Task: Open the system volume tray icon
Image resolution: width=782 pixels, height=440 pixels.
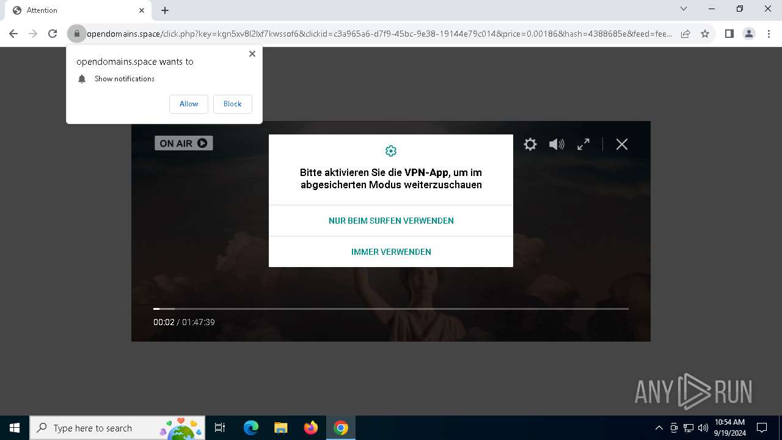Action: coord(703,428)
